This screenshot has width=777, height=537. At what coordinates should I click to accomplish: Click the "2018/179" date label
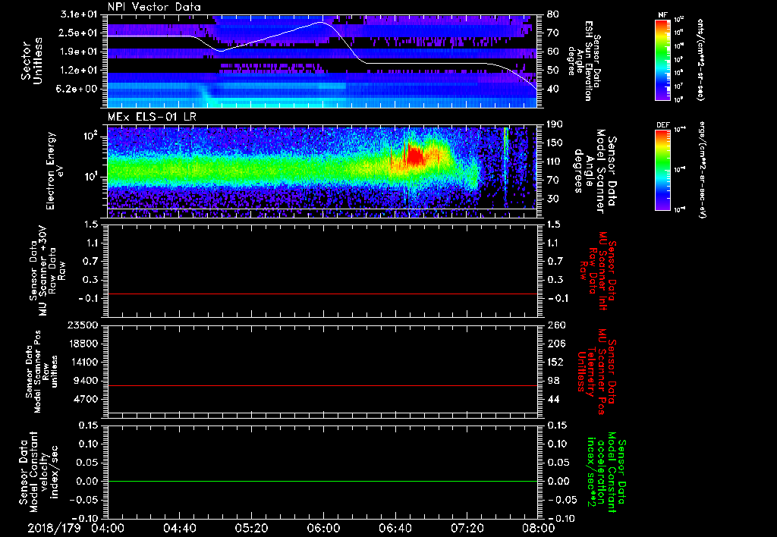(54, 528)
